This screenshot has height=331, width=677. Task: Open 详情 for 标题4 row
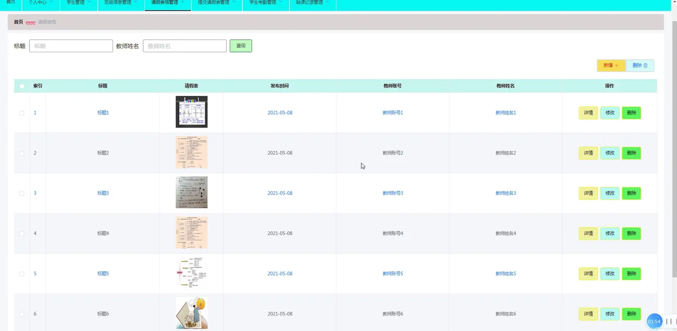[x=589, y=233]
